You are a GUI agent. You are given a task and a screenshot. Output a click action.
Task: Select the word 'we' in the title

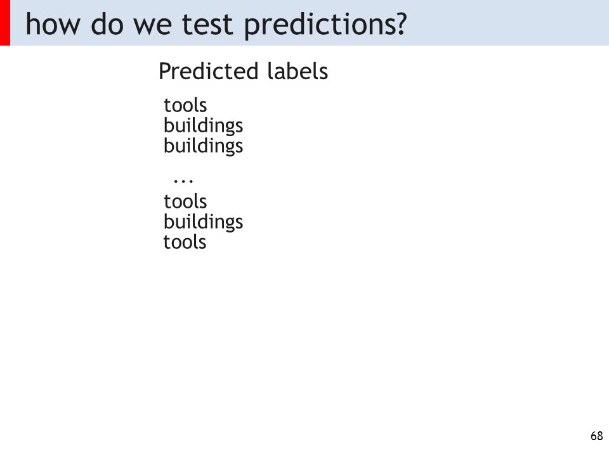click(x=152, y=27)
